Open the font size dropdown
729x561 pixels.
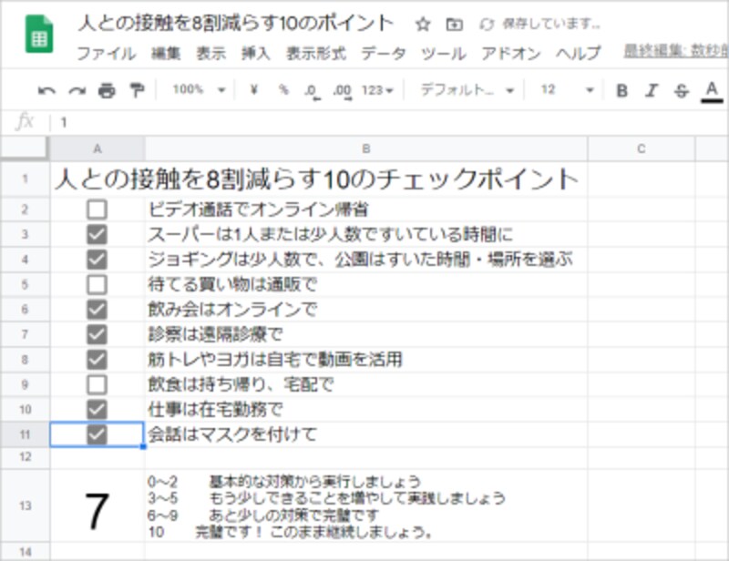[x=563, y=91]
